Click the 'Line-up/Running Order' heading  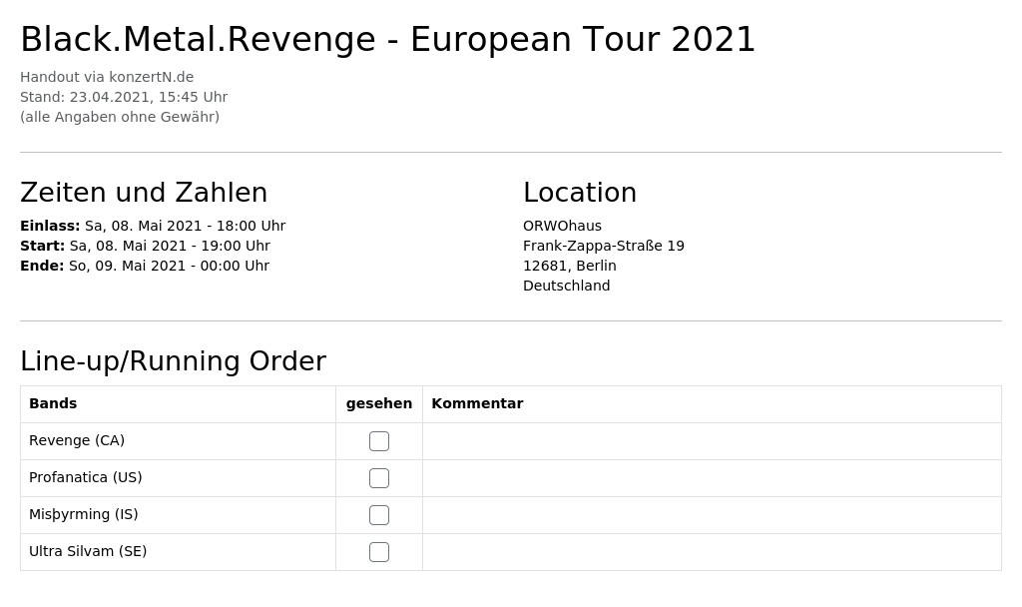pos(173,361)
